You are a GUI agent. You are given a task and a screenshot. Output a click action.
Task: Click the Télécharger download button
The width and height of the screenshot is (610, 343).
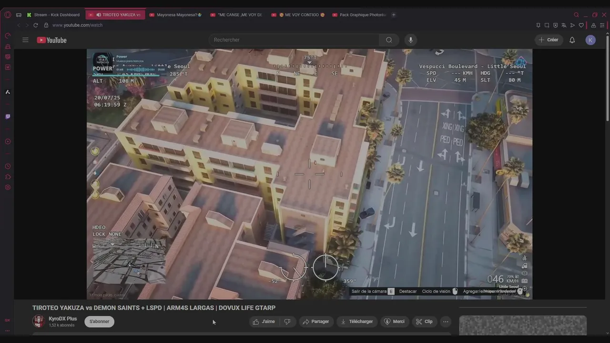click(x=357, y=322)
